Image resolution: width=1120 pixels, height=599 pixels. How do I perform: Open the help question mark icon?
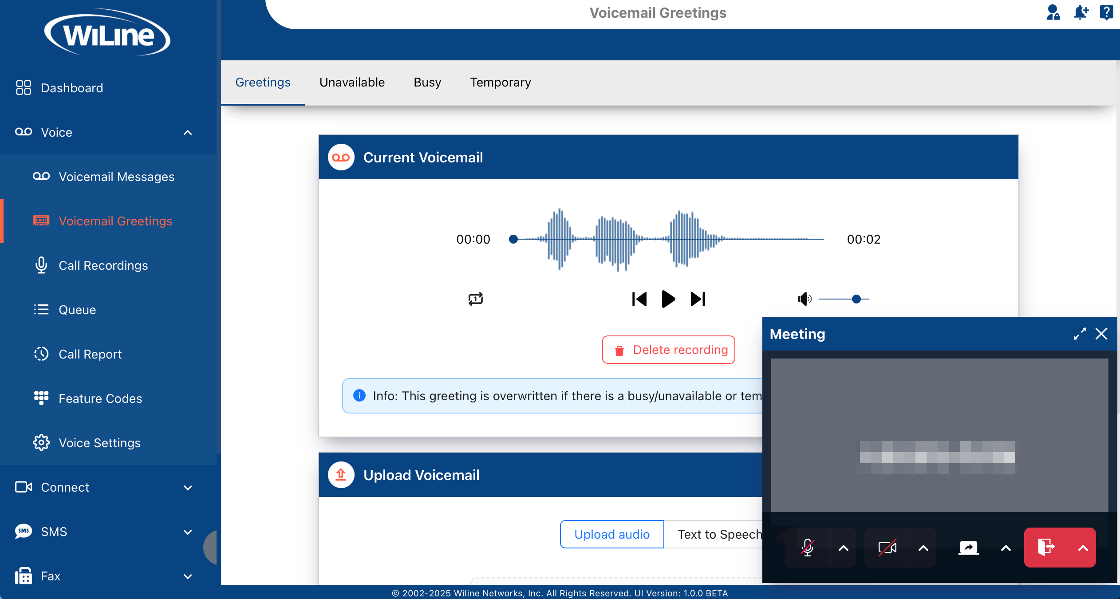[x=1106, y=12]
